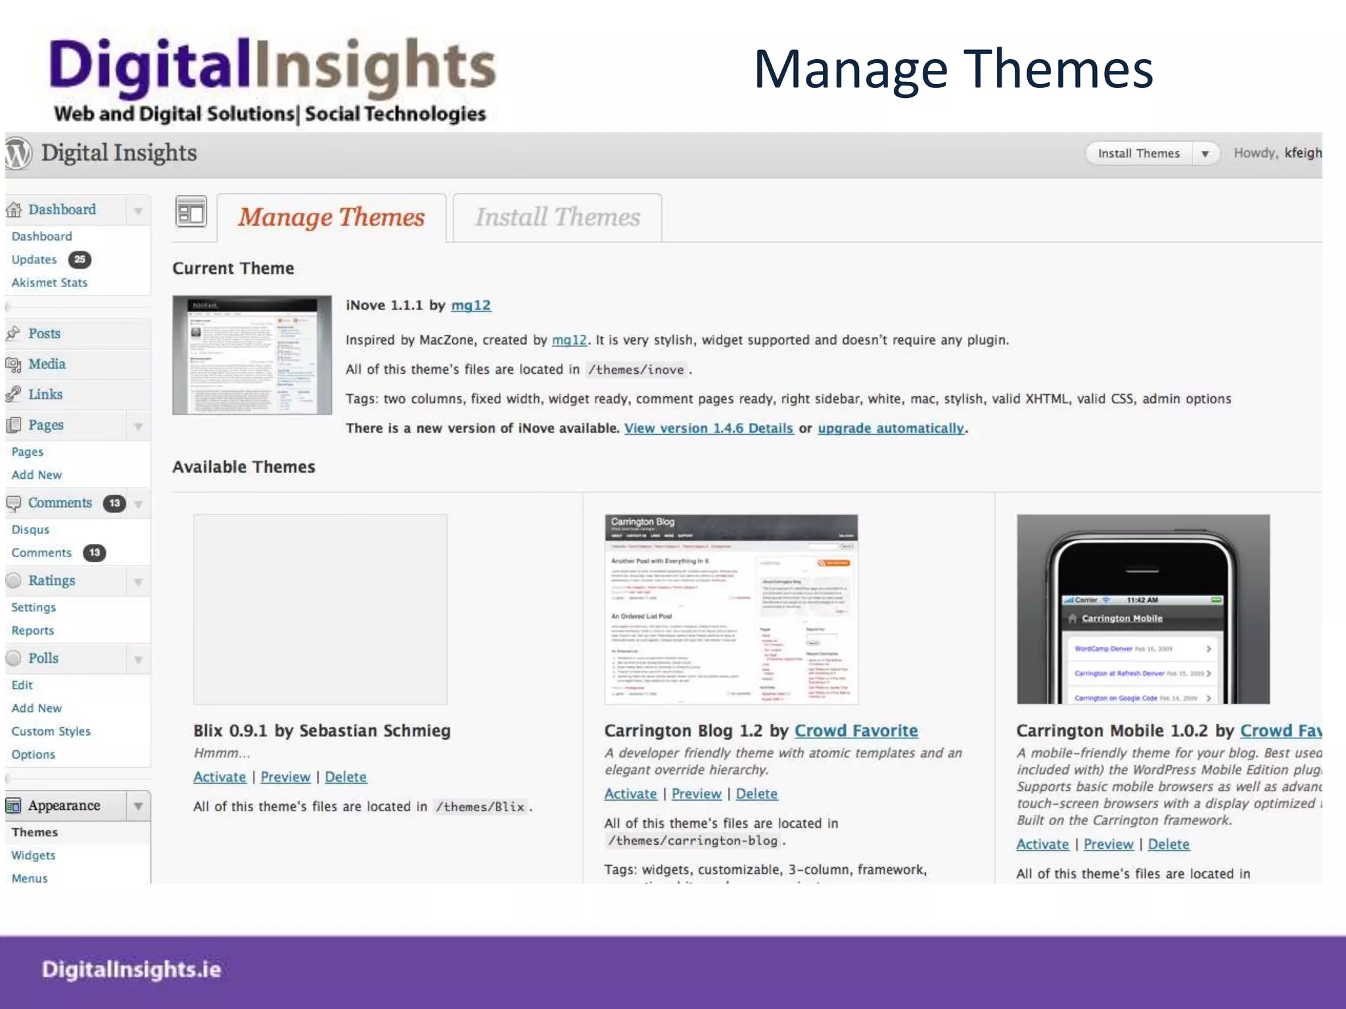This screenshot has height=1009, width=1346.
Task: Click Add New under Polls
Action: tap(37, 708)
